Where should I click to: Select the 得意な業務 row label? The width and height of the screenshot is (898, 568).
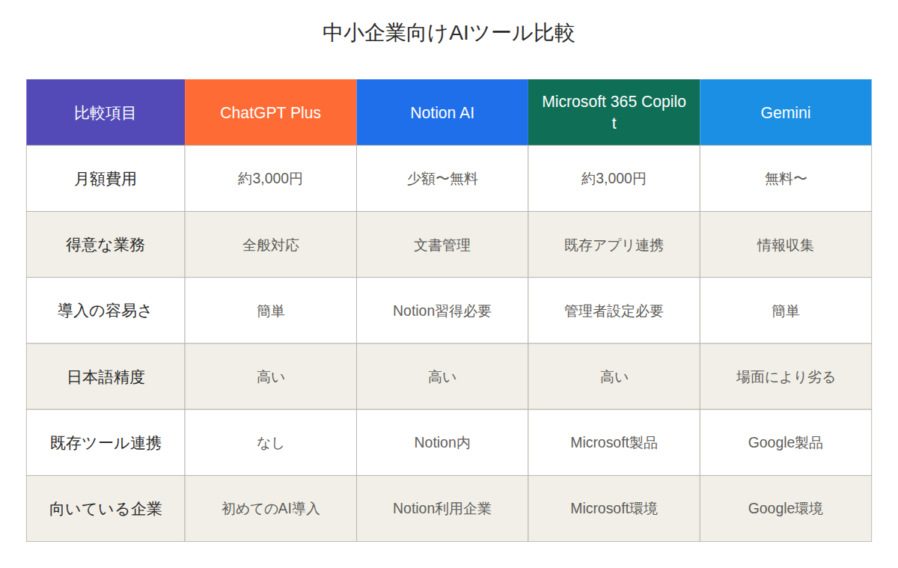[106, 245]
